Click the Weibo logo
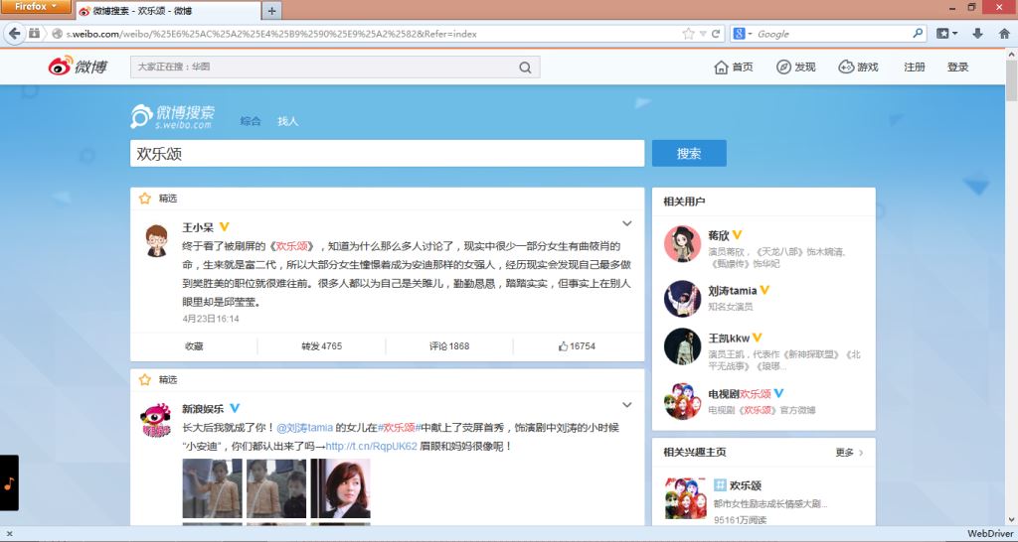Image resolution: width=1018 pixels, height=542 pixels. pyautogui.click(x=78, y=67)
